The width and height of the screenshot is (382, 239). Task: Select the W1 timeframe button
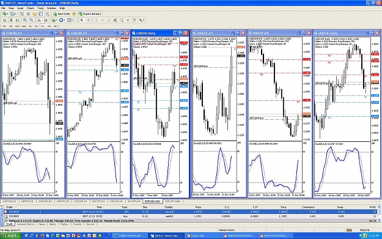(x=50, y=26)
